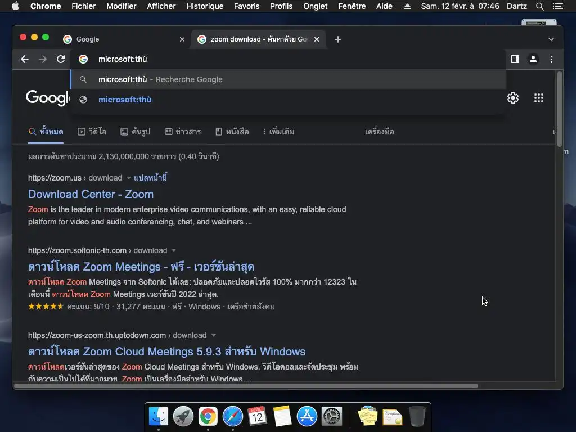Open Download Center - Zoom result
Viewport: 576px width, 432px height.
point(91,194)
